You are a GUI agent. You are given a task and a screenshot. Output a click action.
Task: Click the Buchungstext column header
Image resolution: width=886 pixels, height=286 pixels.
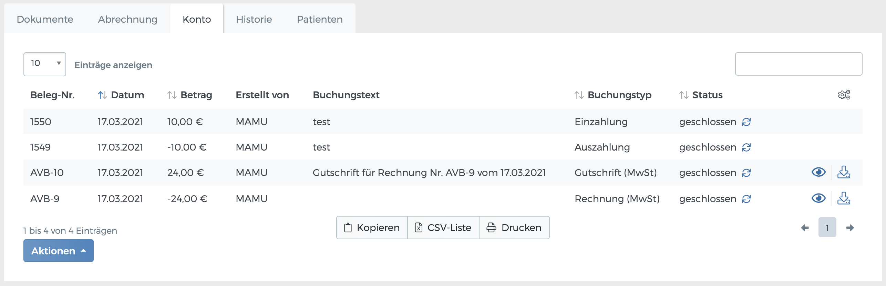[x=346, y=95]
